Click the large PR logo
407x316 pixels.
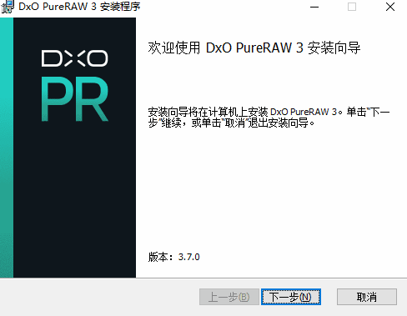point(74,99)
